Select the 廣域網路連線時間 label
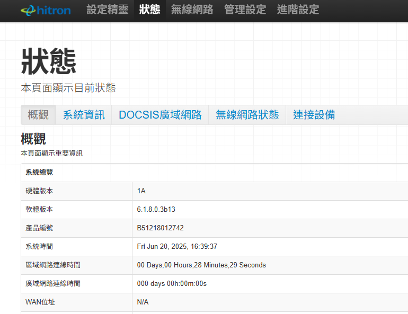The image size is (408, 314). [53, 284]
